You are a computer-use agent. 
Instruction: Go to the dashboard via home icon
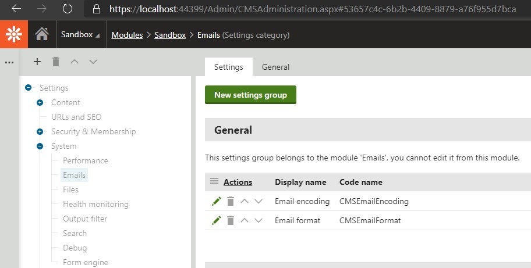(x=42, y=34)
